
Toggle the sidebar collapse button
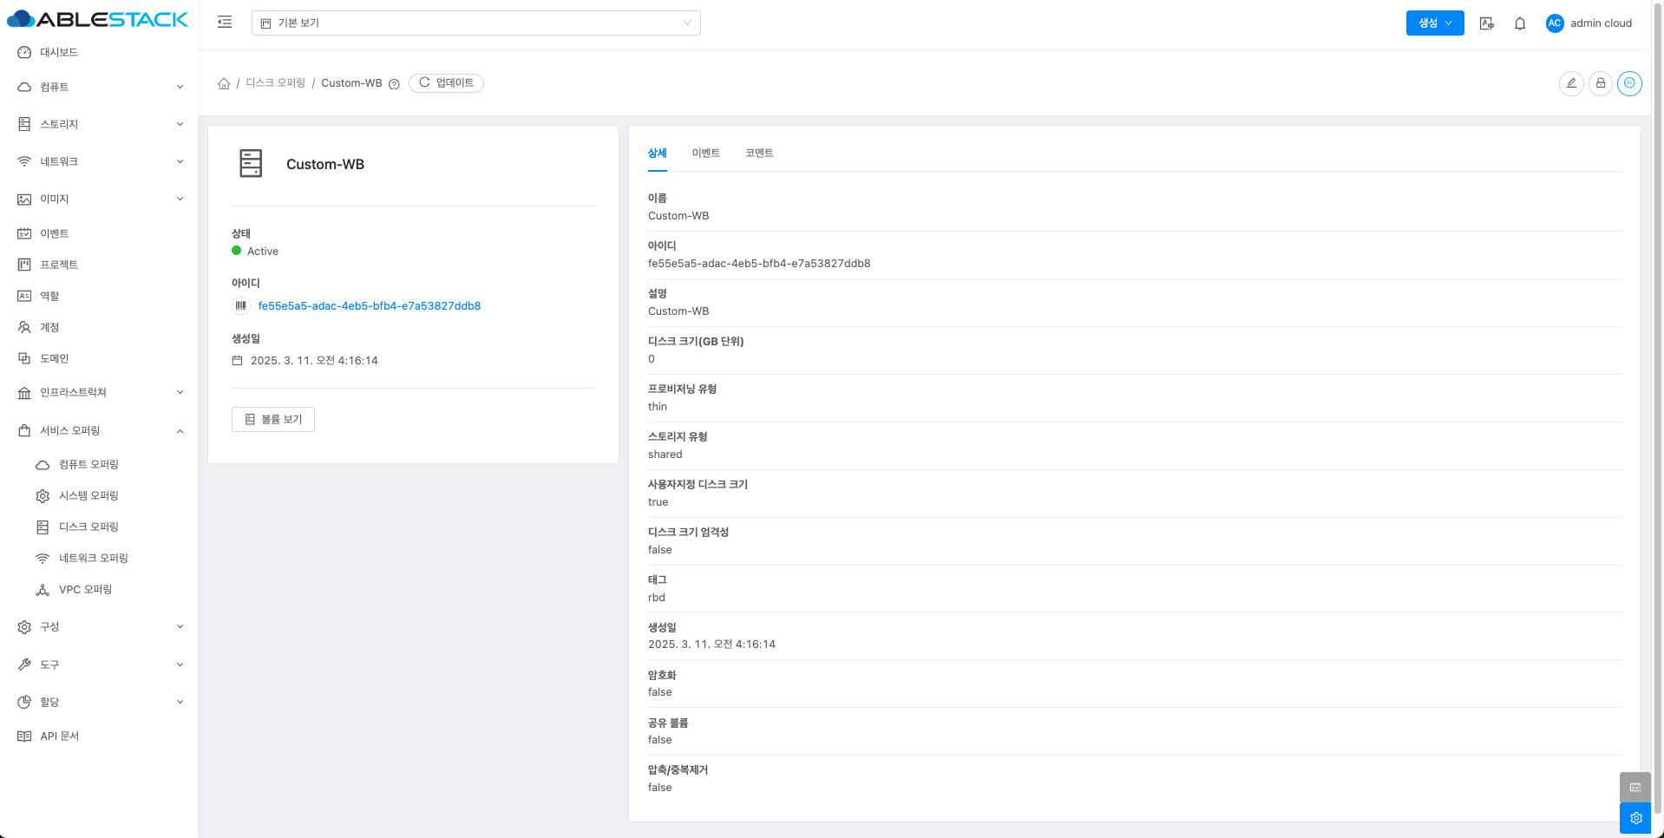225,23
